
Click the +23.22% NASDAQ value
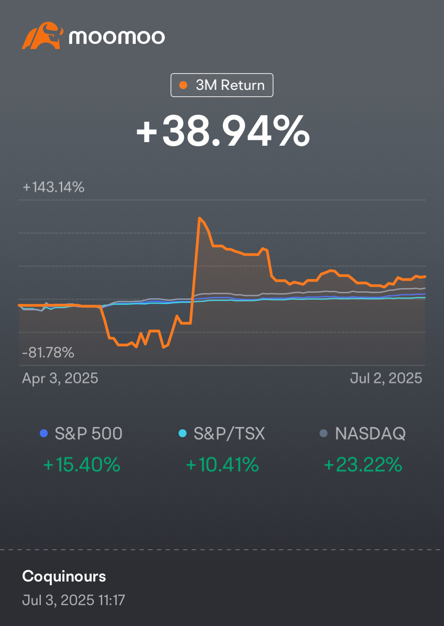point(363,465)
